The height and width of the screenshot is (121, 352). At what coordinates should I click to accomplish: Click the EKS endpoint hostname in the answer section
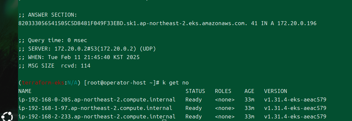pyautogui.click(x=133, y=23)
